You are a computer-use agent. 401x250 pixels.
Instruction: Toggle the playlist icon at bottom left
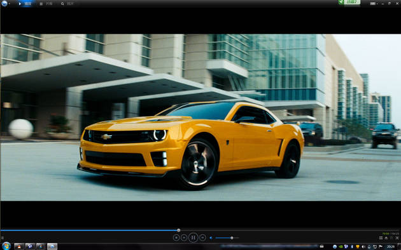3,238
